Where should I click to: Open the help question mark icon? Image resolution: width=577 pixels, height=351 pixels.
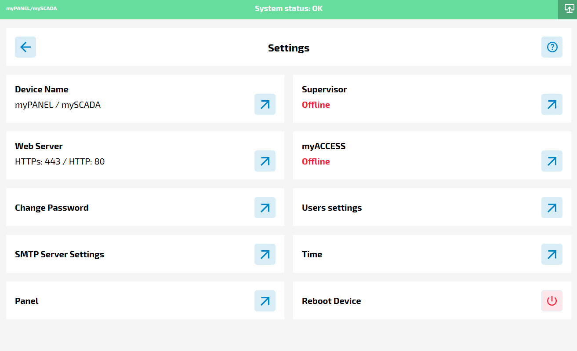pyautogui.click(x=552, y=47)
